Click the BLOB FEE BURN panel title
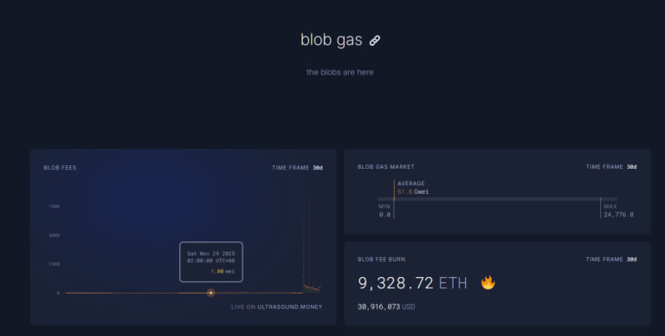Viewport: 665px width, 336px height. click(381, 260)
